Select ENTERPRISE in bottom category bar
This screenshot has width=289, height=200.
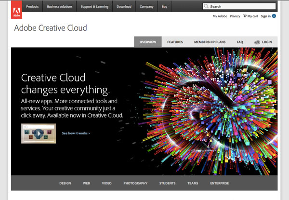[220, 183]
